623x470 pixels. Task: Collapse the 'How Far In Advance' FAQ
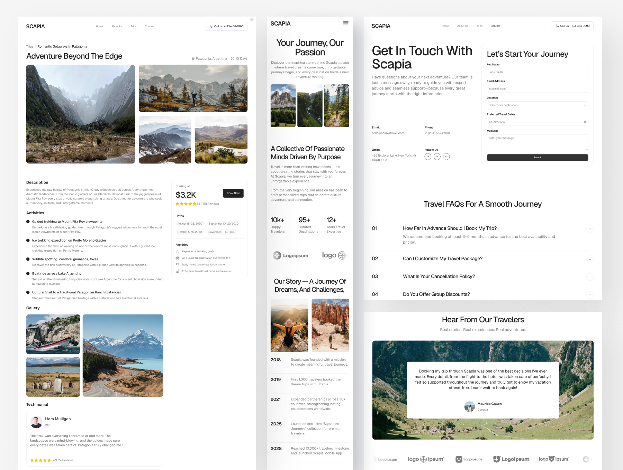[590, 229]
